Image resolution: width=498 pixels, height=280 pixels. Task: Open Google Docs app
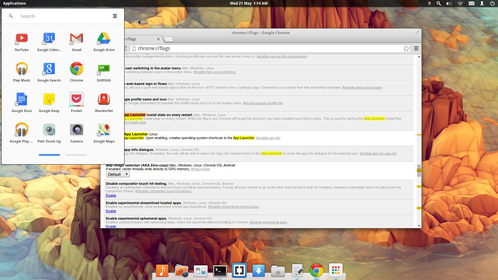click(21, 103)
